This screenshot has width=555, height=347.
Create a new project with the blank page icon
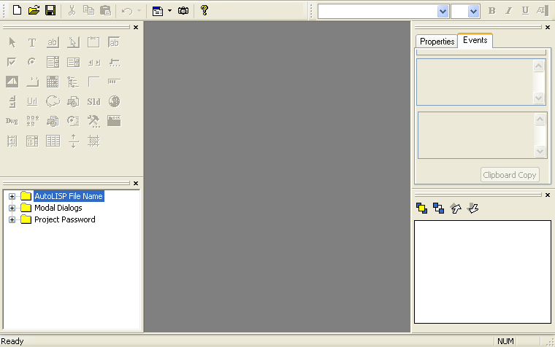tap(17, 10)
